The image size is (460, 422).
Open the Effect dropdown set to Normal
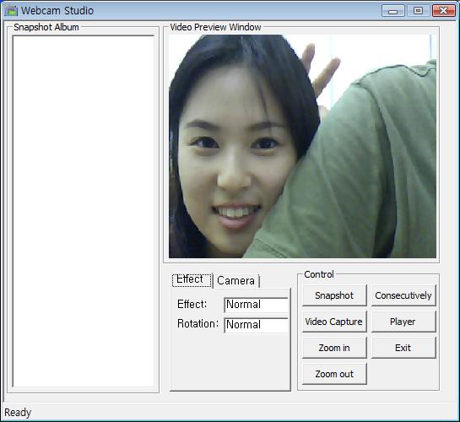point(256,305)
